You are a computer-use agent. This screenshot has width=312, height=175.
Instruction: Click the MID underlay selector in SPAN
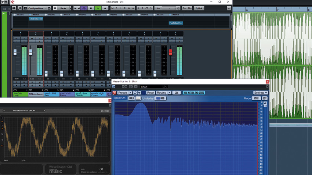pos(160,98)
